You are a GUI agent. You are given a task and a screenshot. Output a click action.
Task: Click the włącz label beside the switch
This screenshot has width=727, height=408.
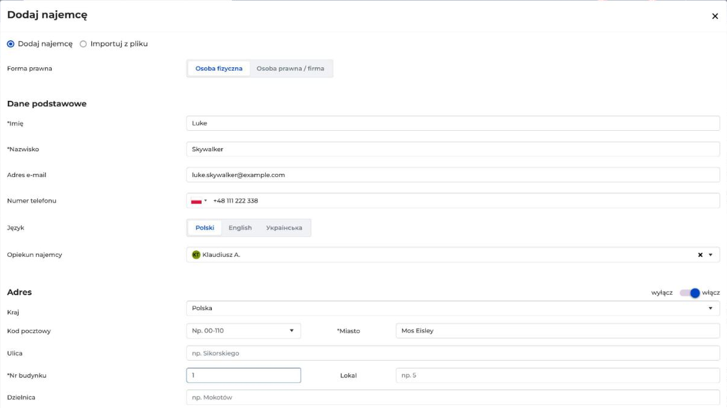tap(711, 293)
